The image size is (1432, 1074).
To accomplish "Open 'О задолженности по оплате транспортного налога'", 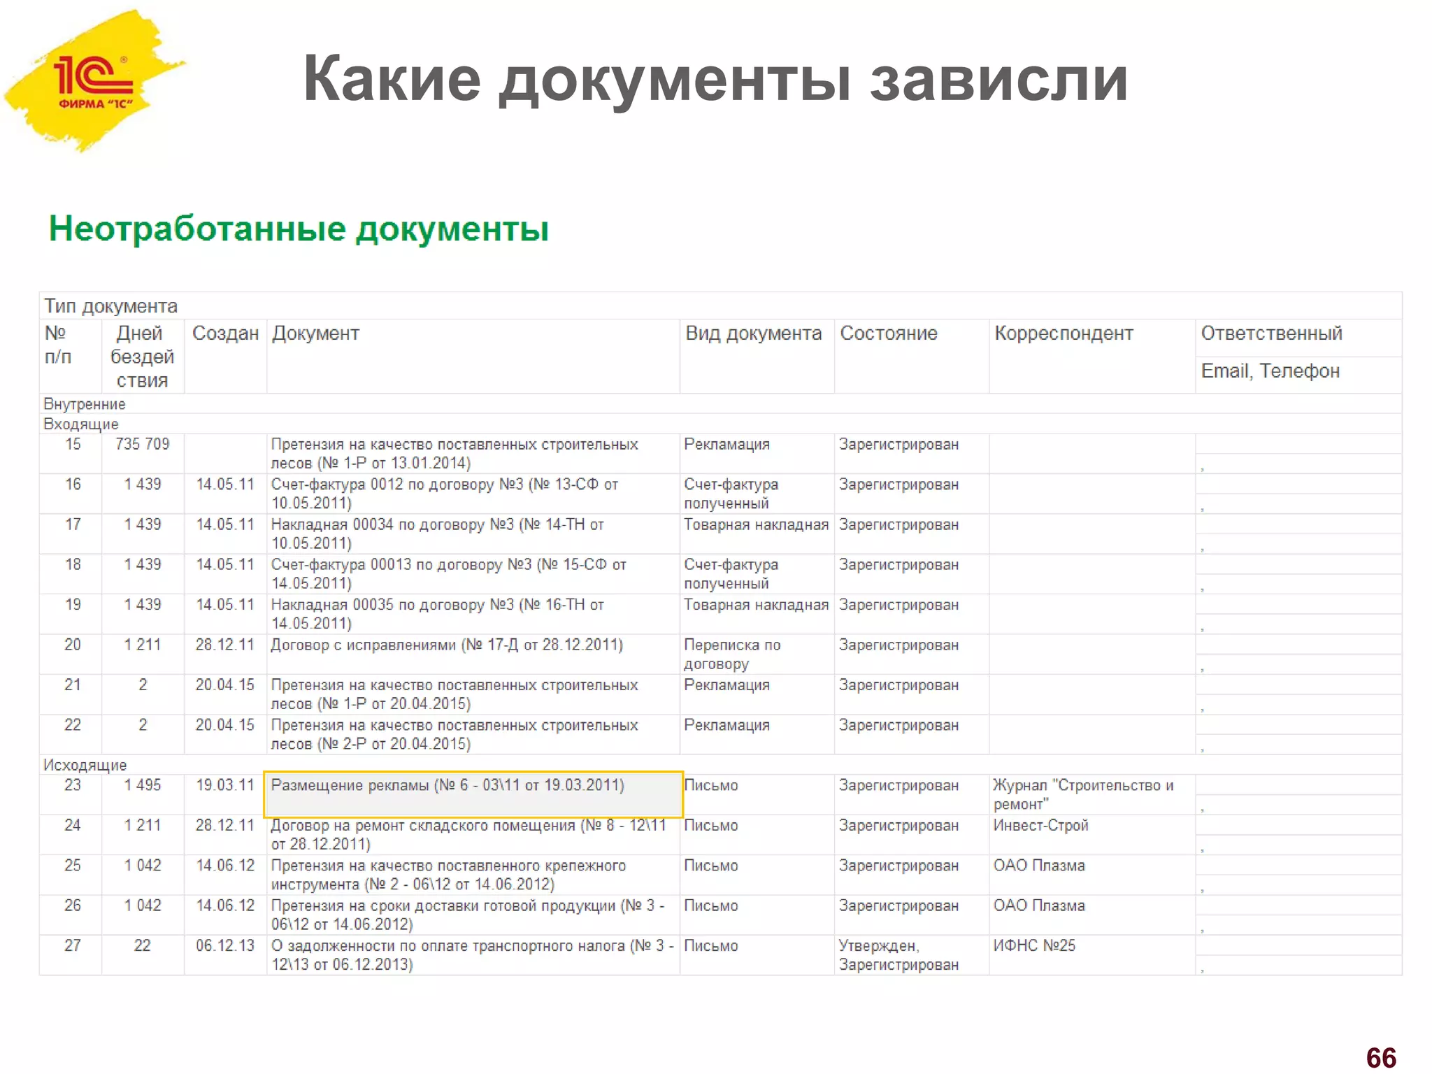I will [473, 955].
